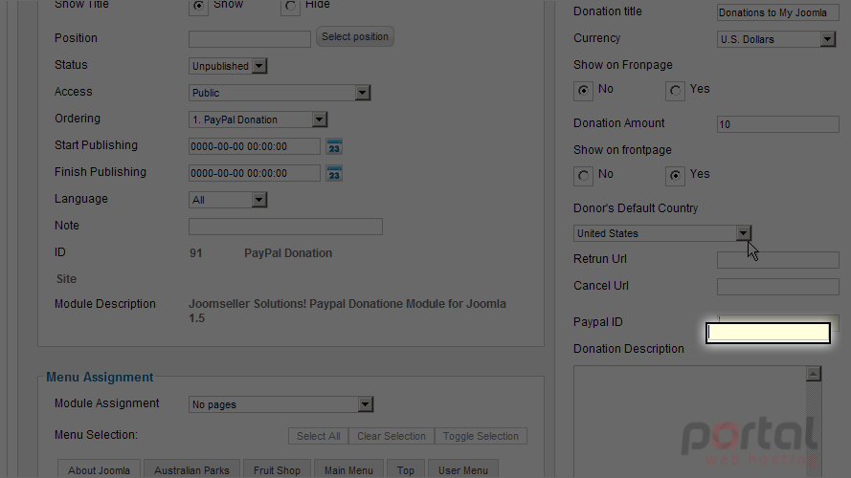
Task: Click the Donation title field
Action: (777, 12)
